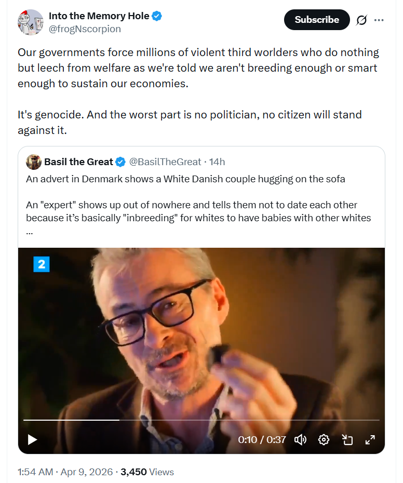The height and width of the screenshot is (483, 403).
Task: Open the quoted post's 14h timestamp
Action: pos(217,162)
